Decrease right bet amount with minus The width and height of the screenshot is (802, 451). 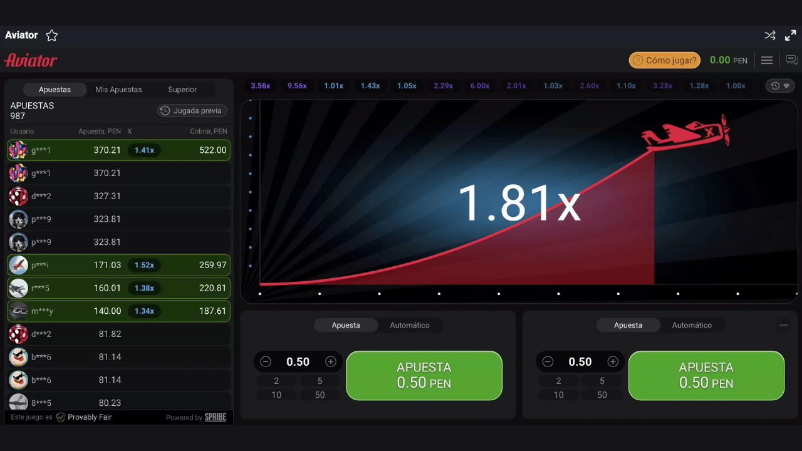[x=548, y=361]
